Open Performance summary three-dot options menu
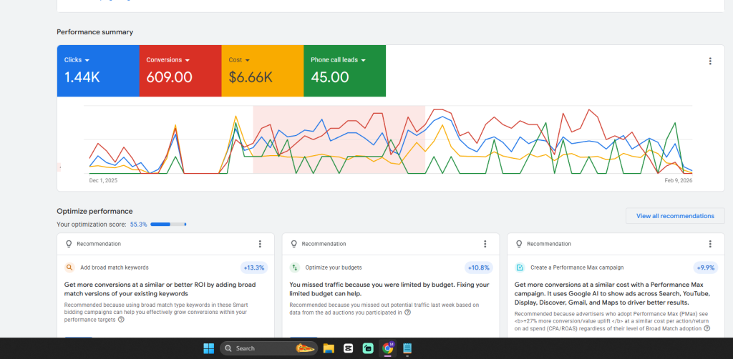Image resolution: width=733 pixels, height=359 pixels. point(710,62)
